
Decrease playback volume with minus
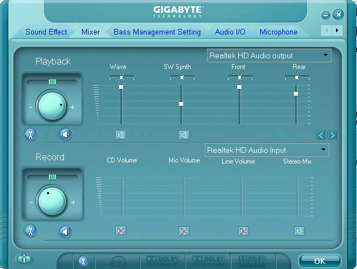point(31,107)
